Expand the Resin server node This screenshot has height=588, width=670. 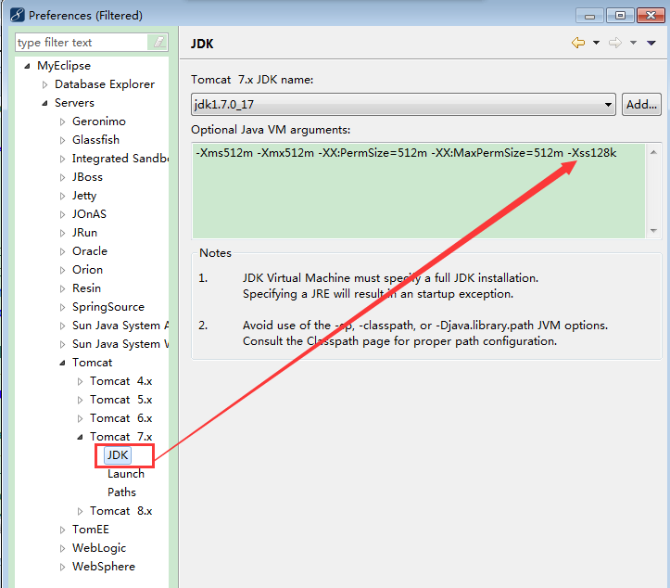point(62,288)
